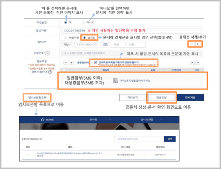Image resolution: width=221 pixels, height=169 pixels.
Task: Click the 임시저장 button
Action: (190, 98)
